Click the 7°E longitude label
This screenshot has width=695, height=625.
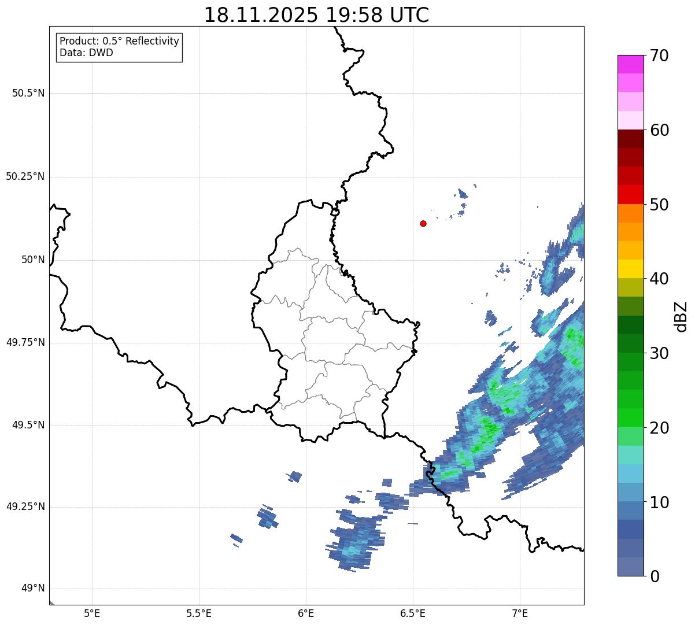(x=520, y=613)
